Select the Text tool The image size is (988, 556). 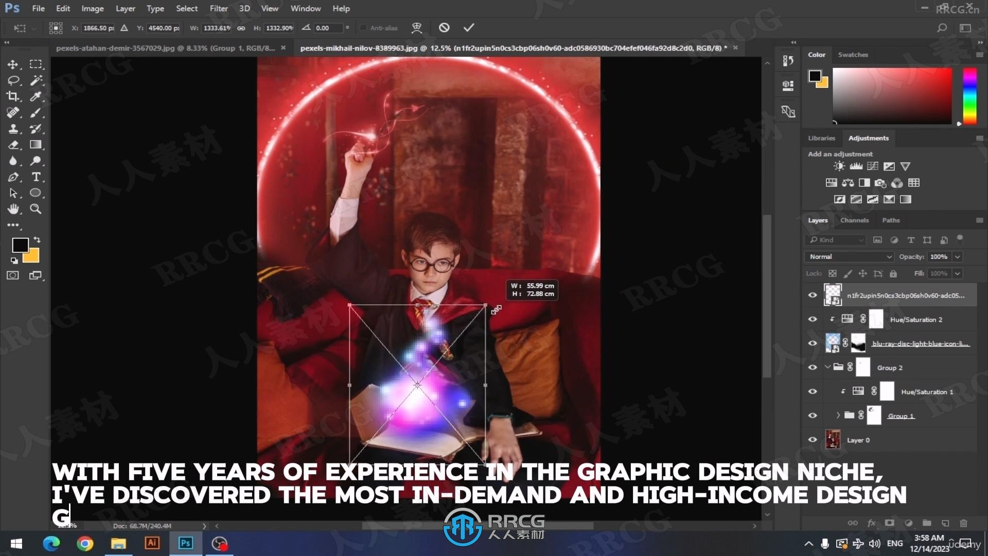[x=36, y=177]
